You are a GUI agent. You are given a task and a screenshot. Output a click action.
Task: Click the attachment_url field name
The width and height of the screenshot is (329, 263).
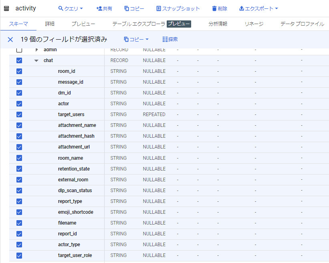click(74, 147)
